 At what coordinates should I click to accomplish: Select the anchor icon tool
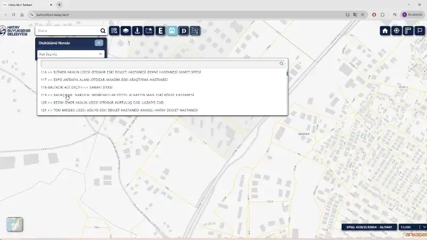(x=137, y=31)
